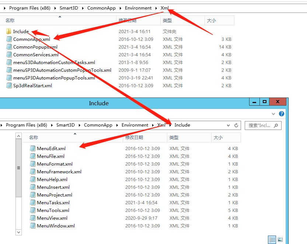Viewport: 307px width, 244px height.
Task: Expand arrow before Smart3D in Include window breadcrumb
Action: point(52,125)
